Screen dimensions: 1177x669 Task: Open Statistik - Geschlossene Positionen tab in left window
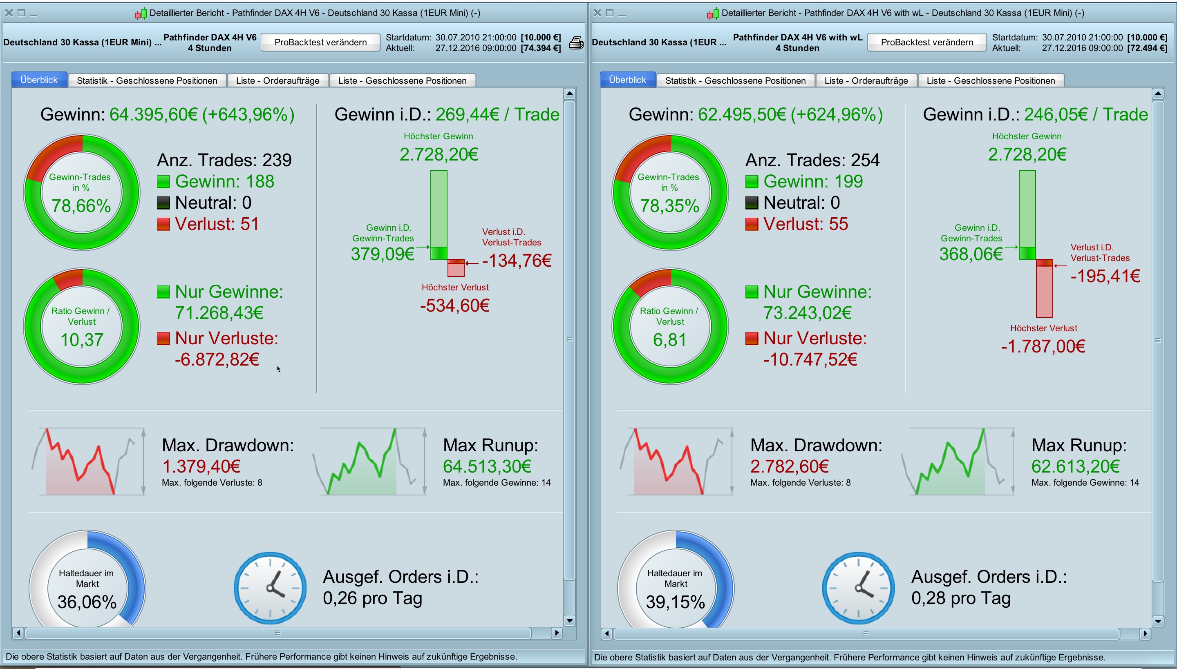147,80
